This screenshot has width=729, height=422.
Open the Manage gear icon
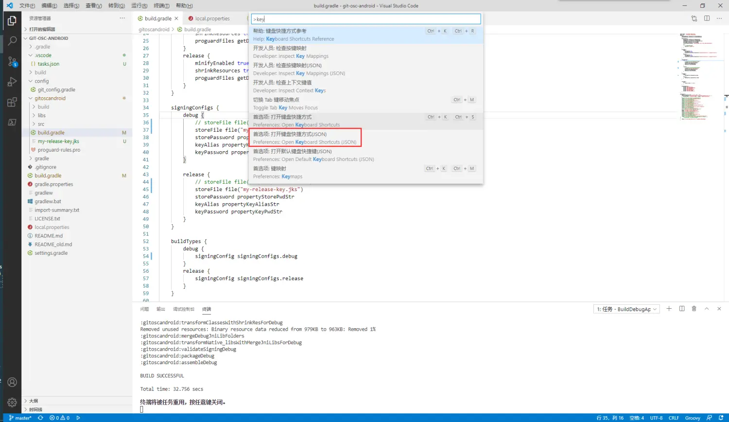(x=12, y=402)
